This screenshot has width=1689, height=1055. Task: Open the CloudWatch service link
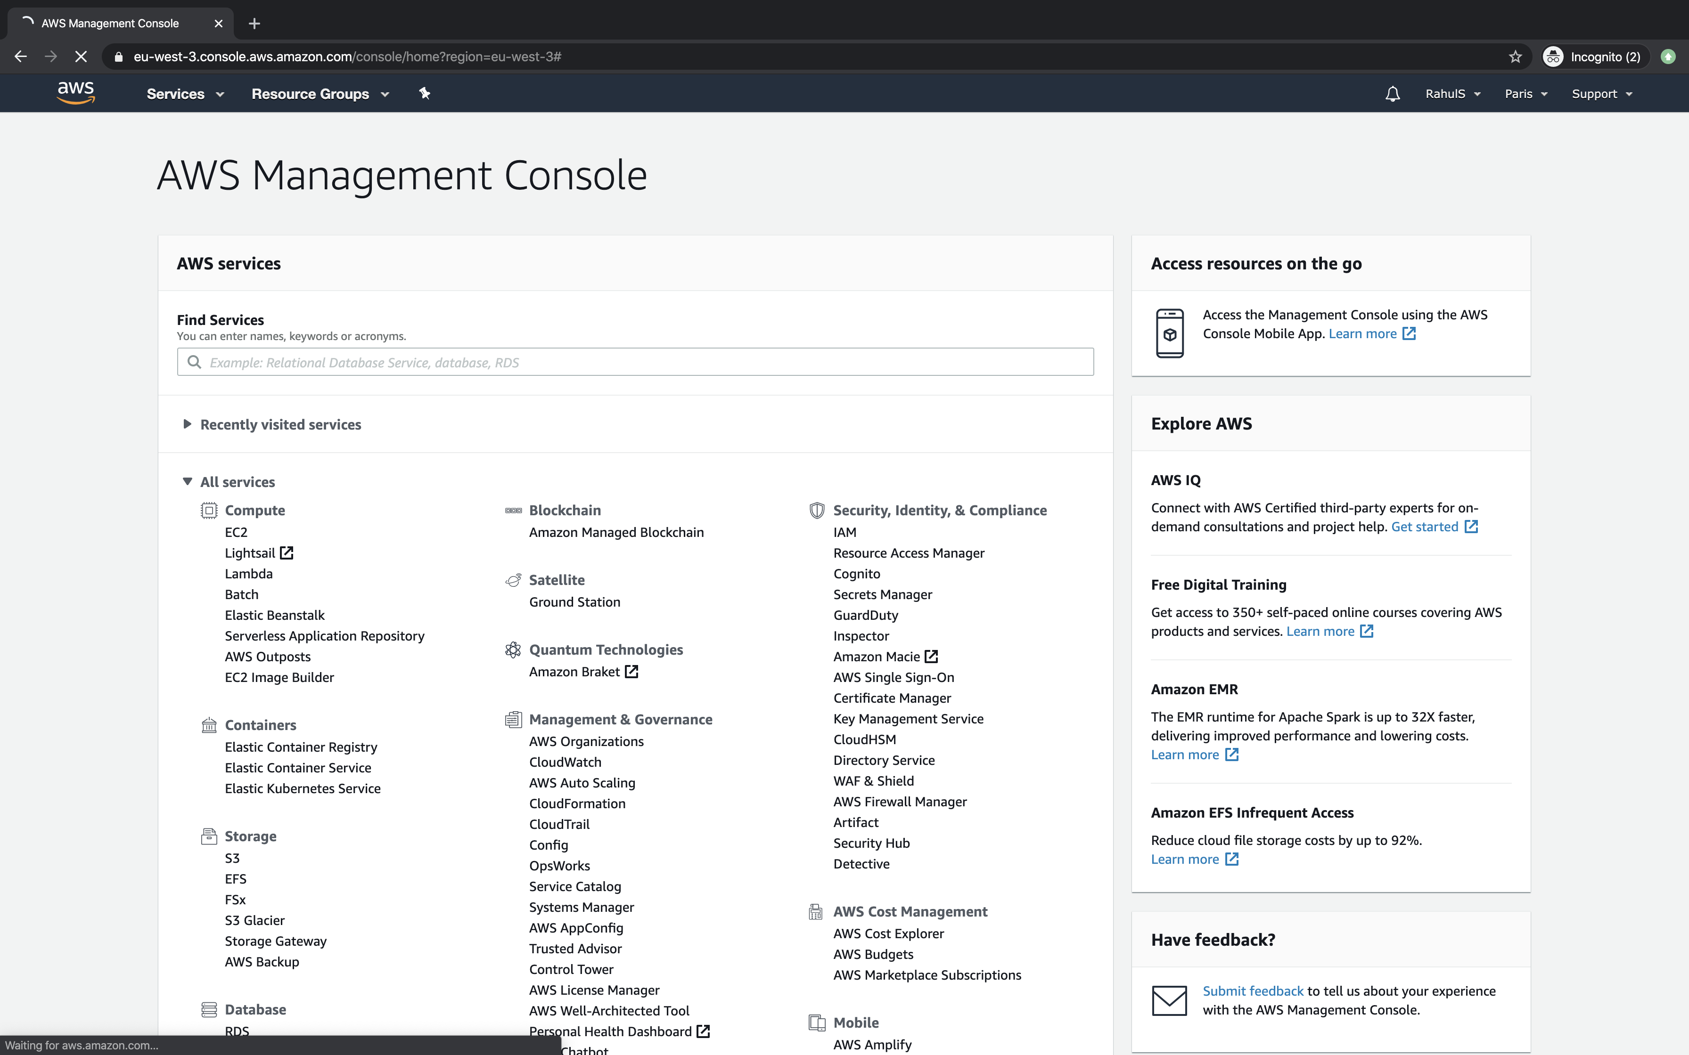click(565, 762)
